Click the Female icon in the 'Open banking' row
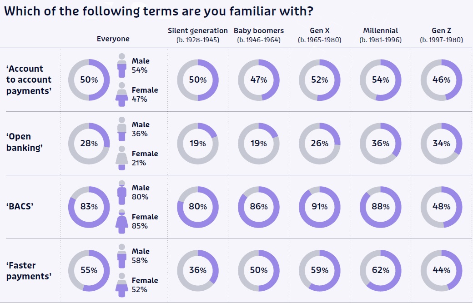The height and width of the screenshot is (303, 473). click(121, 158)
